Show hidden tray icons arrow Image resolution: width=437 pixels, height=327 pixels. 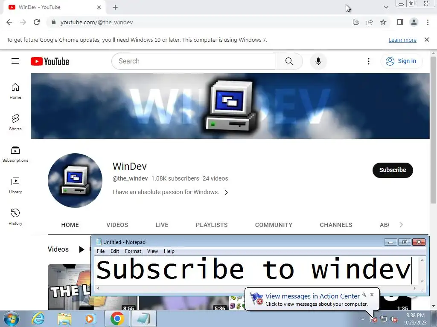(363, 319)
